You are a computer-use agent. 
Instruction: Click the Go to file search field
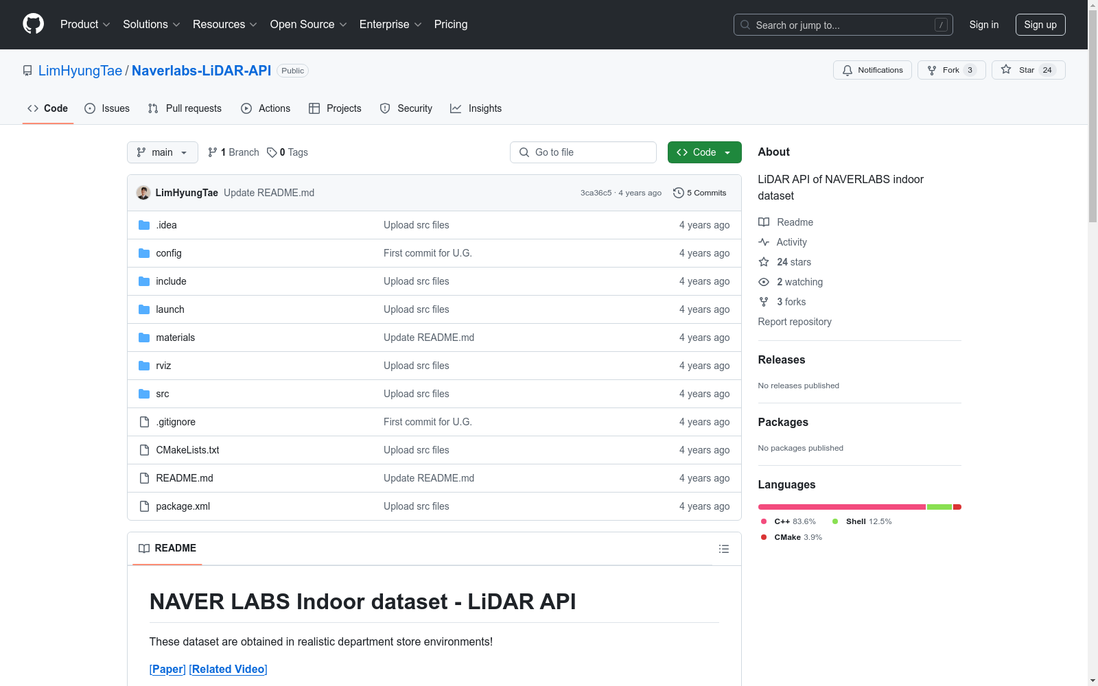[583, 152]
